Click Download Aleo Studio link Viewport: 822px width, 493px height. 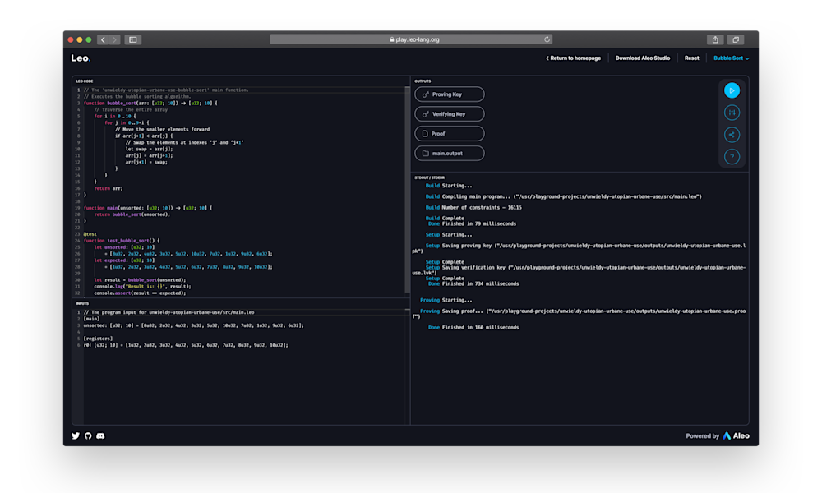tap(642, 58)
